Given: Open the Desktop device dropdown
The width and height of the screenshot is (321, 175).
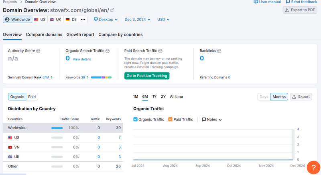Looking at the screenshot, I should [x=106, y=19].
